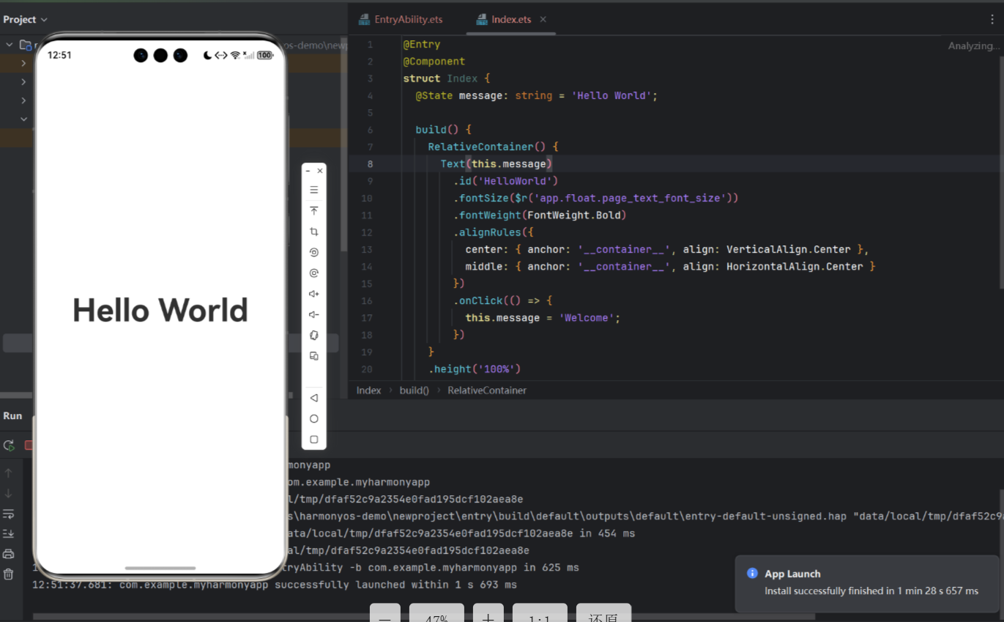This screenshot has height=622, width=1004.
Task: Click RelativeContainer in the breadcrumb
Action: (x=487, y=390)
